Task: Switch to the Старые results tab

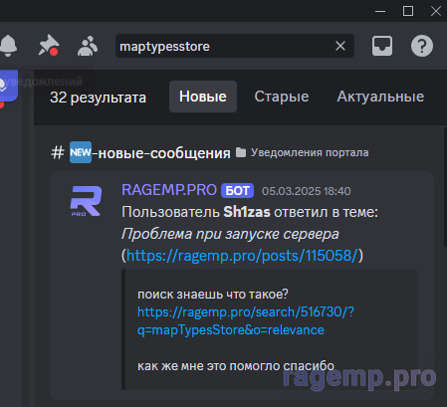Action: (x=282, y=97)
